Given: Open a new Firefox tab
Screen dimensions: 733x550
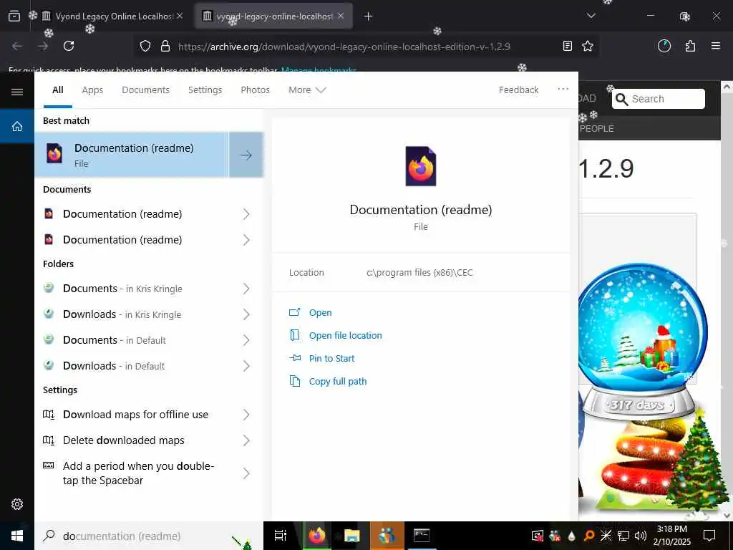Looking at the screenshot, I should click(x=369, y=16).
